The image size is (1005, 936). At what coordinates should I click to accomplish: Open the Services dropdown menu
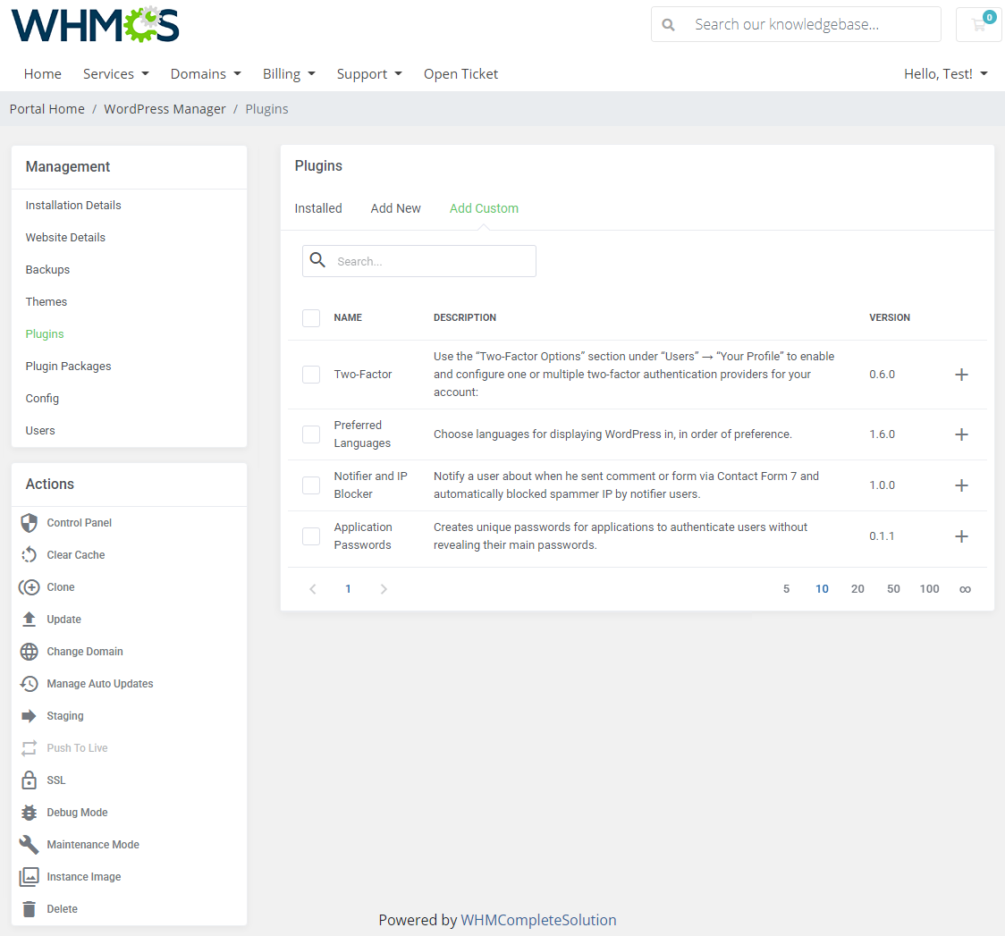click(115, 73)
